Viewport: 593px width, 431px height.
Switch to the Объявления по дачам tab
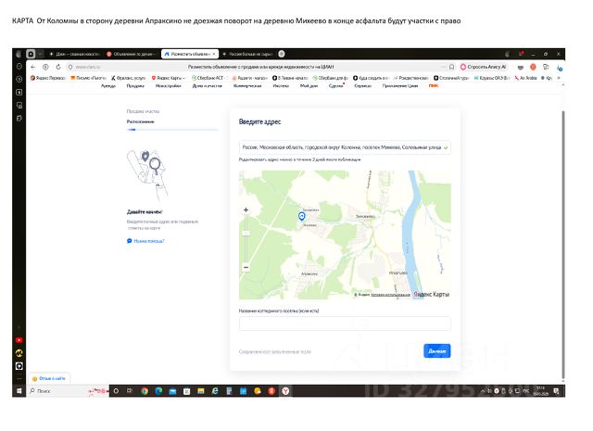coord(132,54)
